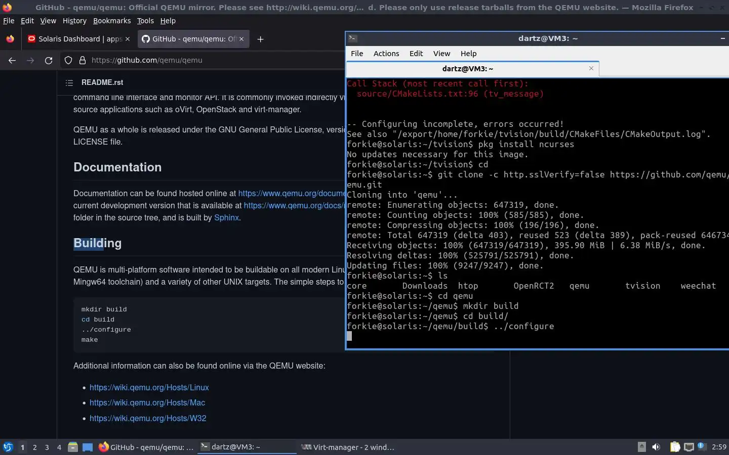
Task: Click the Building section heading
Action: [x=98, y=243]
